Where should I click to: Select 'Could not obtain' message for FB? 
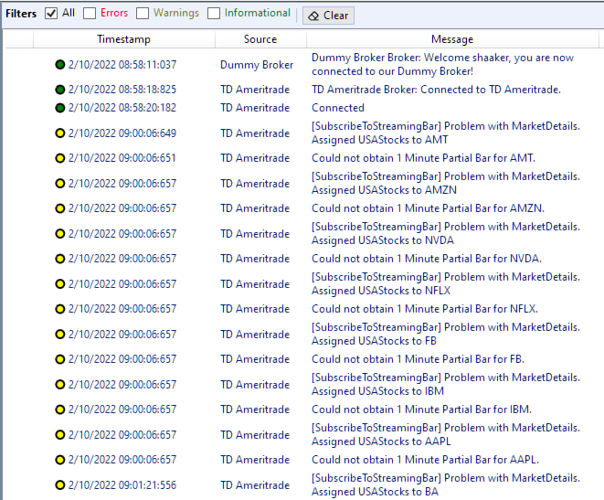pos(418,359)
